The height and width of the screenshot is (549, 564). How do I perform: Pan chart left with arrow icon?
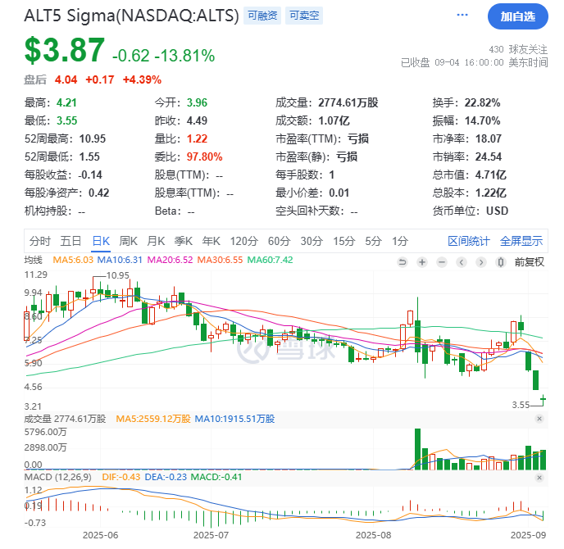pyautogui.click(x=462, y=262)
